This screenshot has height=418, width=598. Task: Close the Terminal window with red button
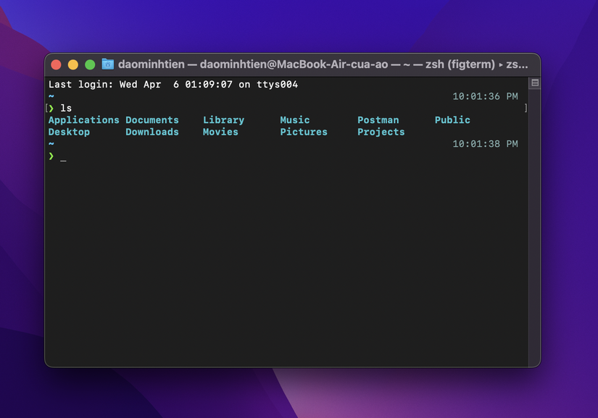tap(56, 64)
